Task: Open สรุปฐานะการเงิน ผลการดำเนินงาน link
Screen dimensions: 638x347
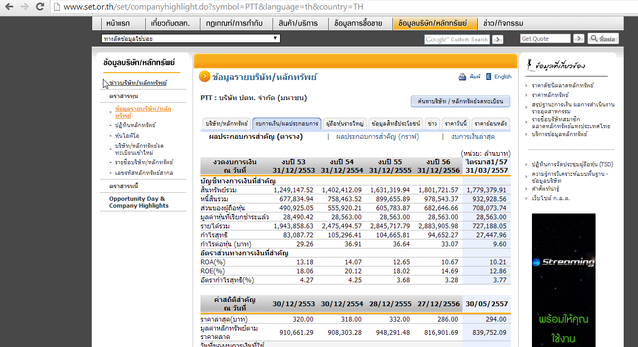Action: [x=573, y=108]
